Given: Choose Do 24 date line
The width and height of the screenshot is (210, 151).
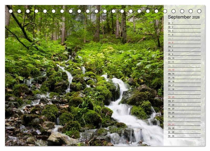Looking at the screenshot, I should click(x=184, y=113).
